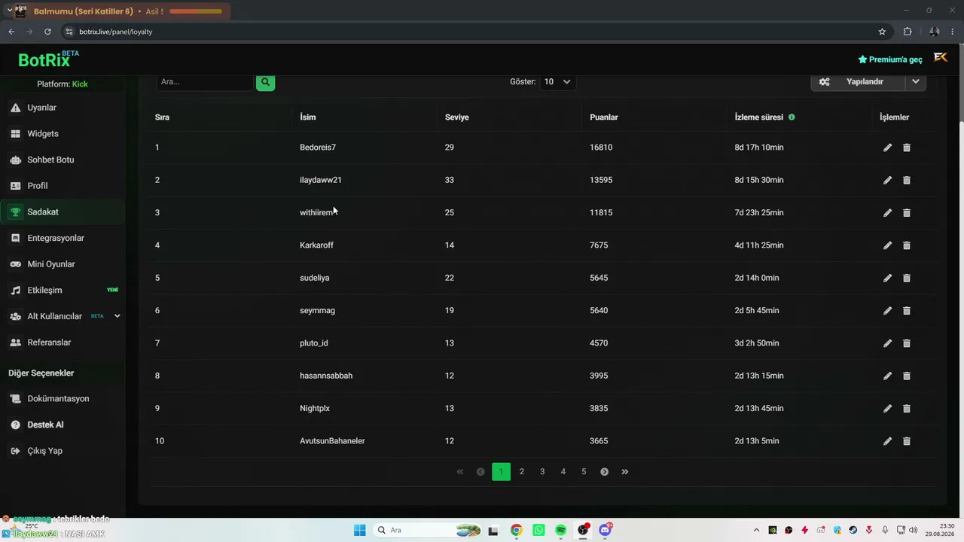Viewport: 964px width, 542px height.
Task: Edit the Karkaroff entry
Action: [887, 245]
